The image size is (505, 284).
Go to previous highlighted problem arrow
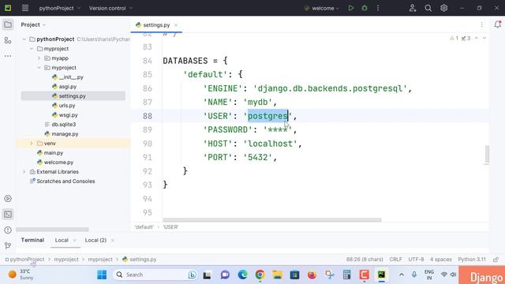pos(477,39)
